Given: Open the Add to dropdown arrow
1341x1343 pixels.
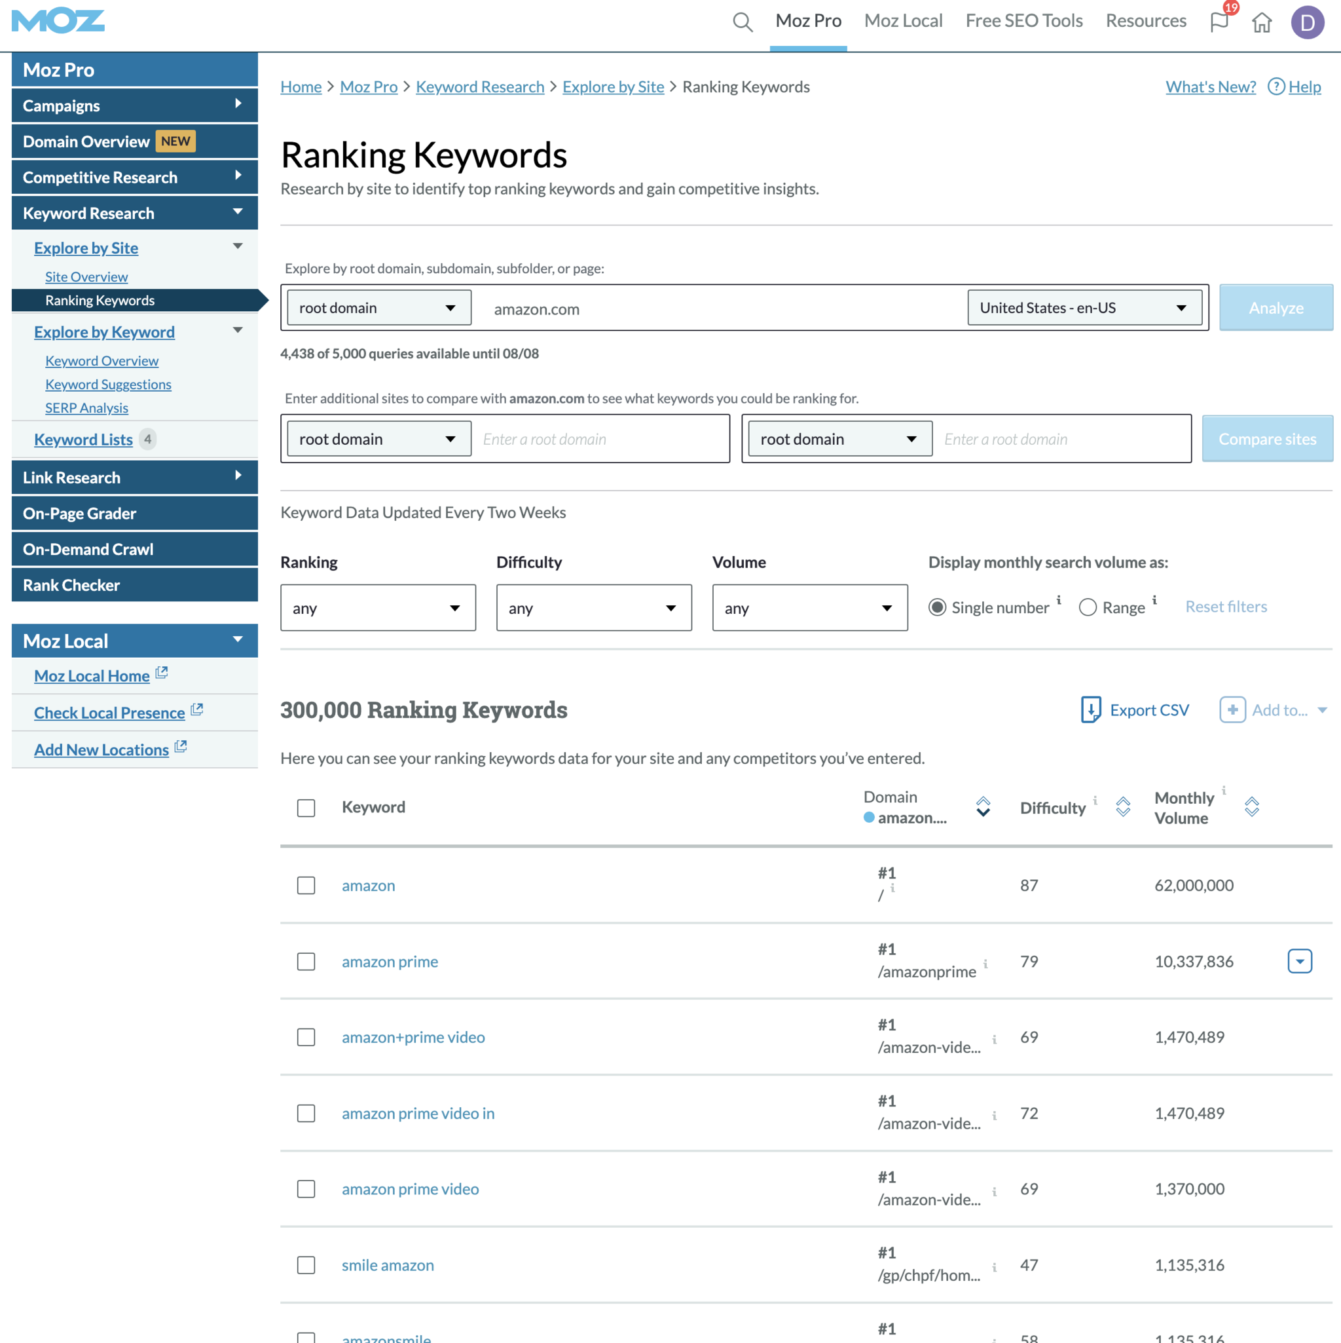Looking at the screenshot, I should 1322,710.
